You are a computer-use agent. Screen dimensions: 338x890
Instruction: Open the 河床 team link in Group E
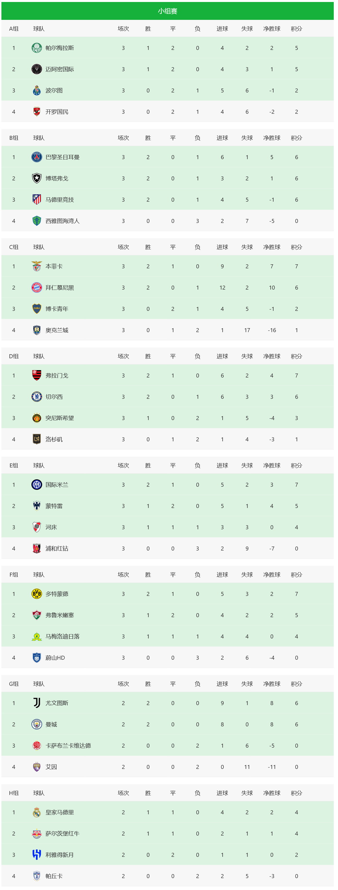pos(51,527)
